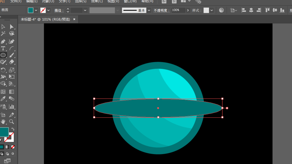Pick the Column Graph tool
The image size is (292, 164).
(12, 107)
